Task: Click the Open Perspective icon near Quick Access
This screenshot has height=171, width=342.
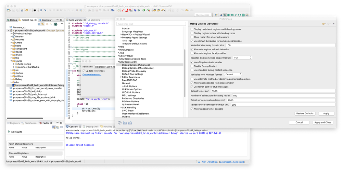Action: (216, 15)
